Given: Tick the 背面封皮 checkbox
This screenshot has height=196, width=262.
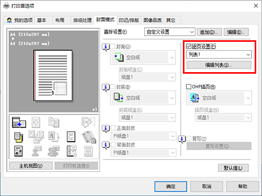Looking at the screenshot, I should coord(113,144).
